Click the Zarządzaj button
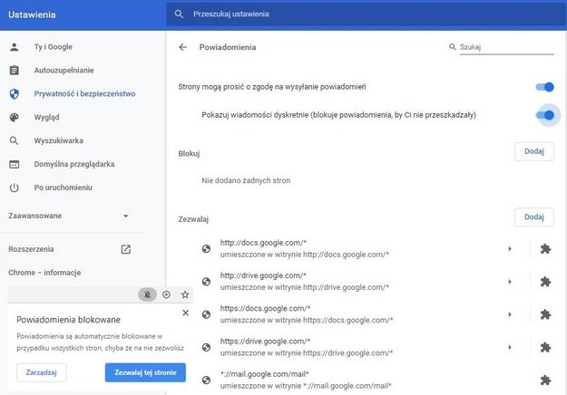Image resolution: width=567 pixels, height=395 pixels. pos(42,372)
